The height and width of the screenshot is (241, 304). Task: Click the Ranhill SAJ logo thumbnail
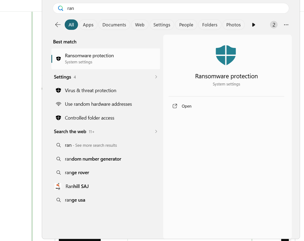click(x=58, y=186)
